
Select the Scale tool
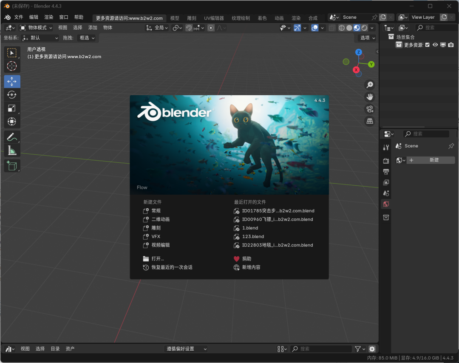coord(12,108)
